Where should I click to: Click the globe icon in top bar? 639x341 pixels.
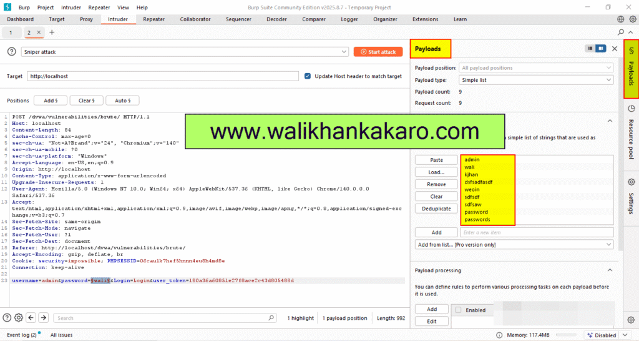(621, 19)
